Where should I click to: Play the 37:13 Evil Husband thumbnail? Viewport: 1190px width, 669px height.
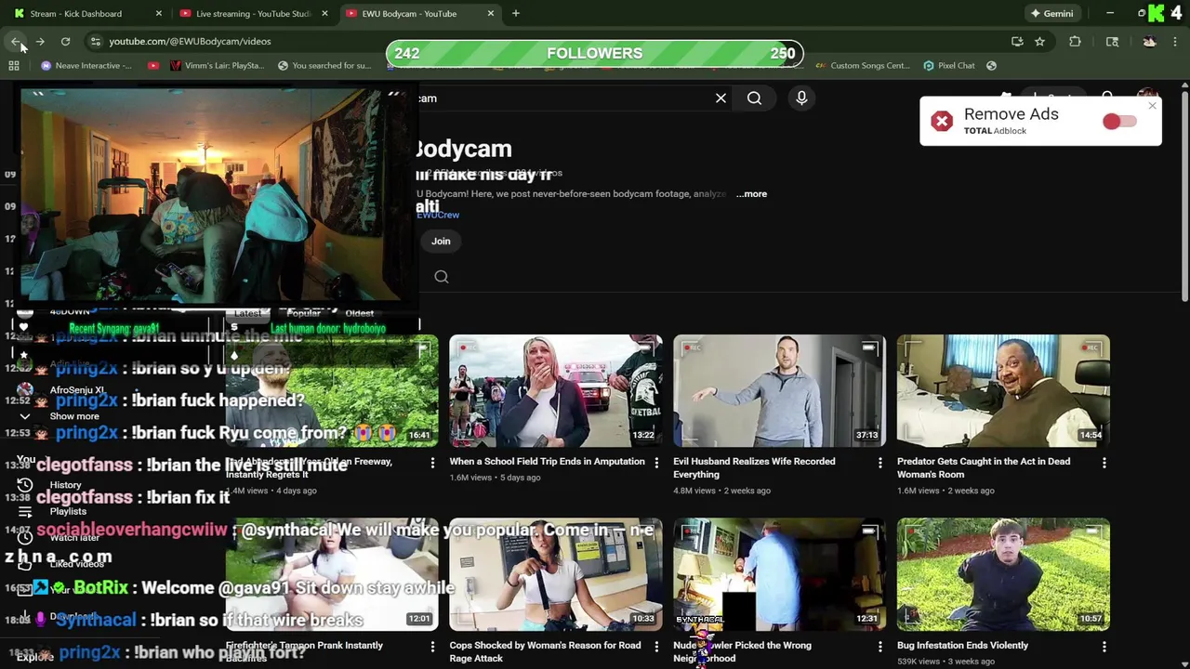tap(779, 391)
